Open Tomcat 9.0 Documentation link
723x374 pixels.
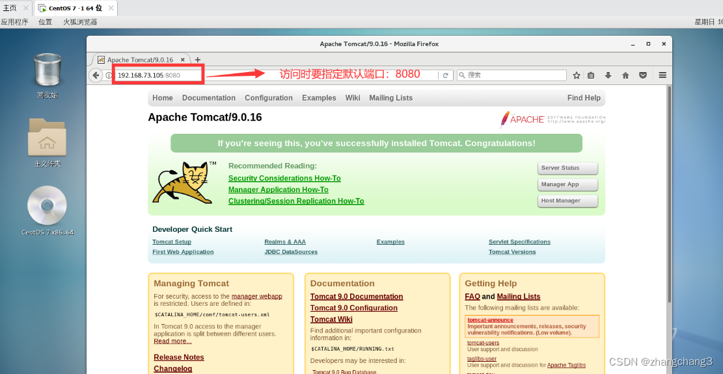click(x=357, y=297)
